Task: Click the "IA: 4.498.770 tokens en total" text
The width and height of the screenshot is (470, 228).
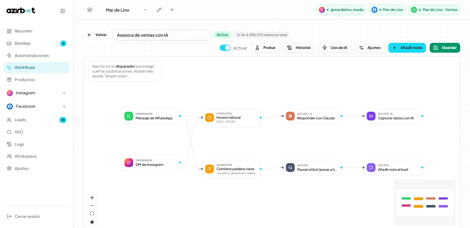Action: pos(264,35)
